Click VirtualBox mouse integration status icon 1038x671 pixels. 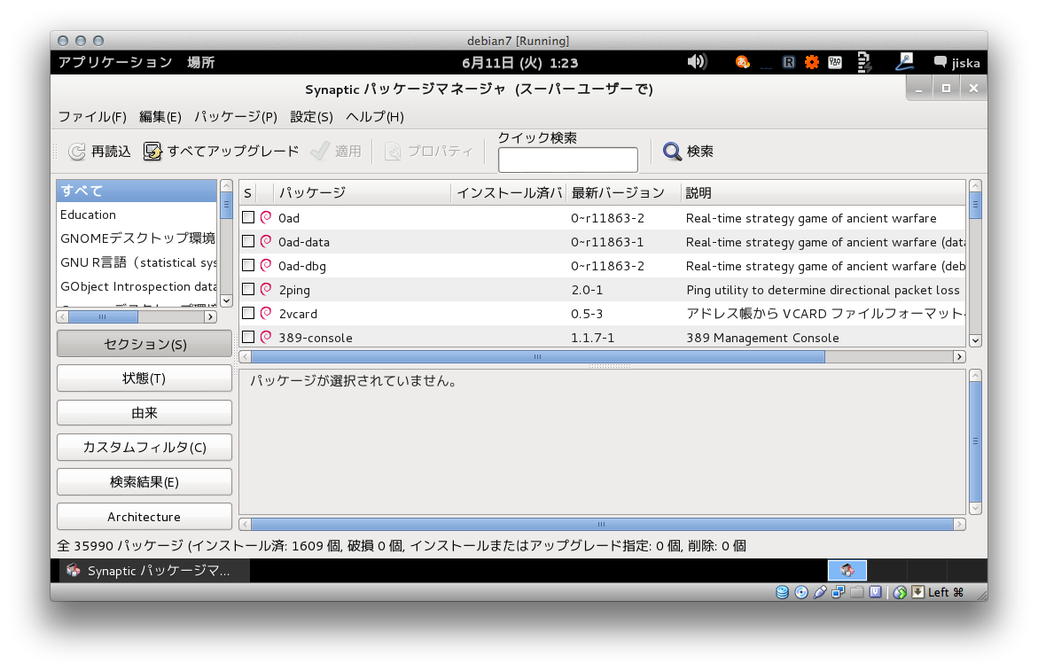click(900, 592)
